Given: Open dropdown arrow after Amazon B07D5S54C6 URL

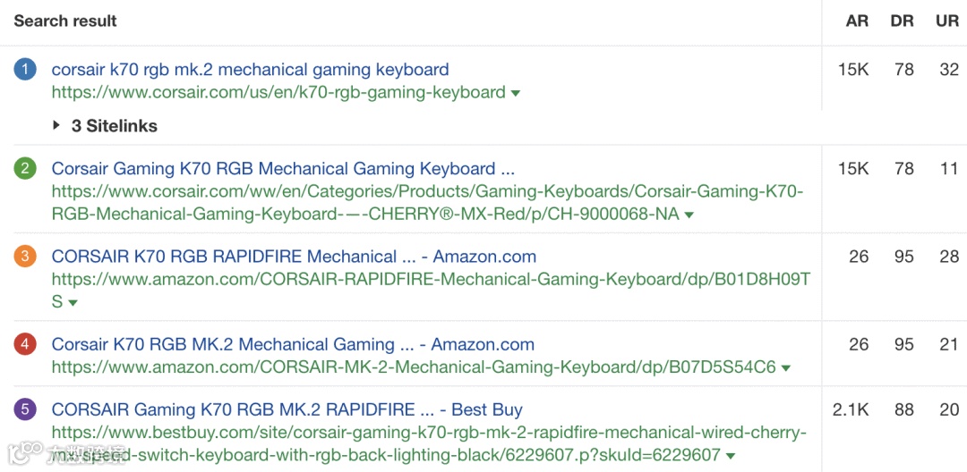Looking at the screenshot, I should click(786, 368).
